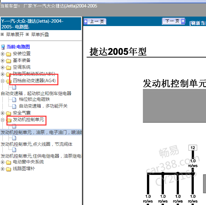This screenshot has width=206, height=205.
Task: Click connector box 12 in diagram
Action: coord(193,148)
